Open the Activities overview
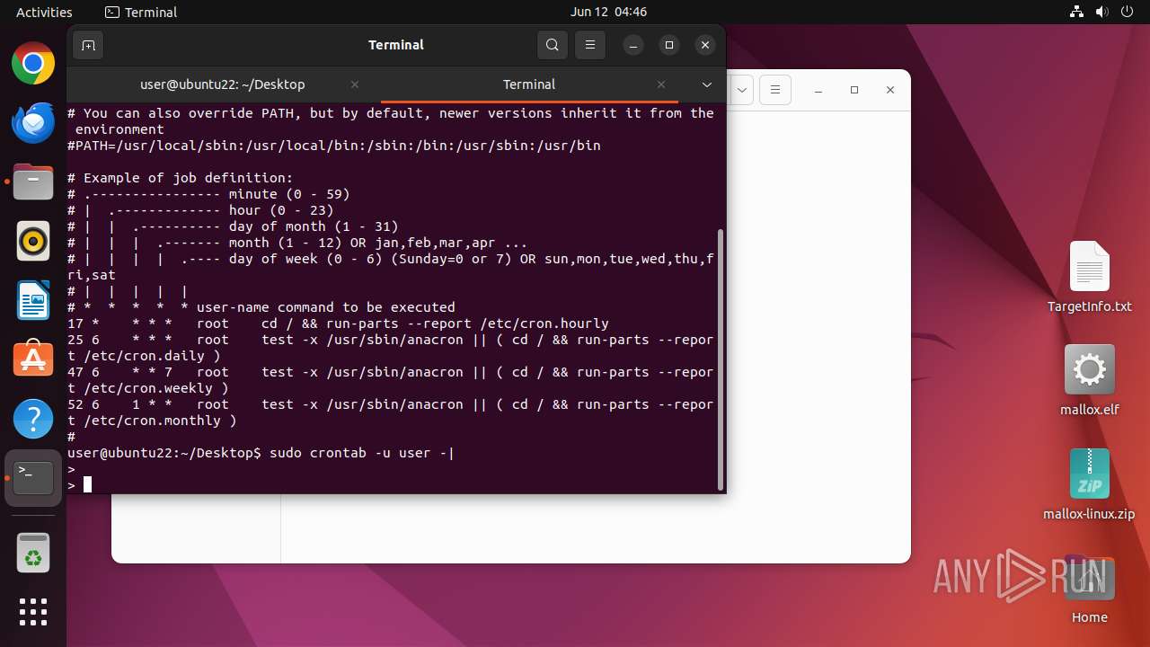The image size is (1150, 647). coord(44,12)
